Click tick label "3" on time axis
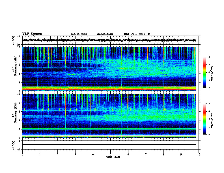224x173 pixels. (75, 154)
